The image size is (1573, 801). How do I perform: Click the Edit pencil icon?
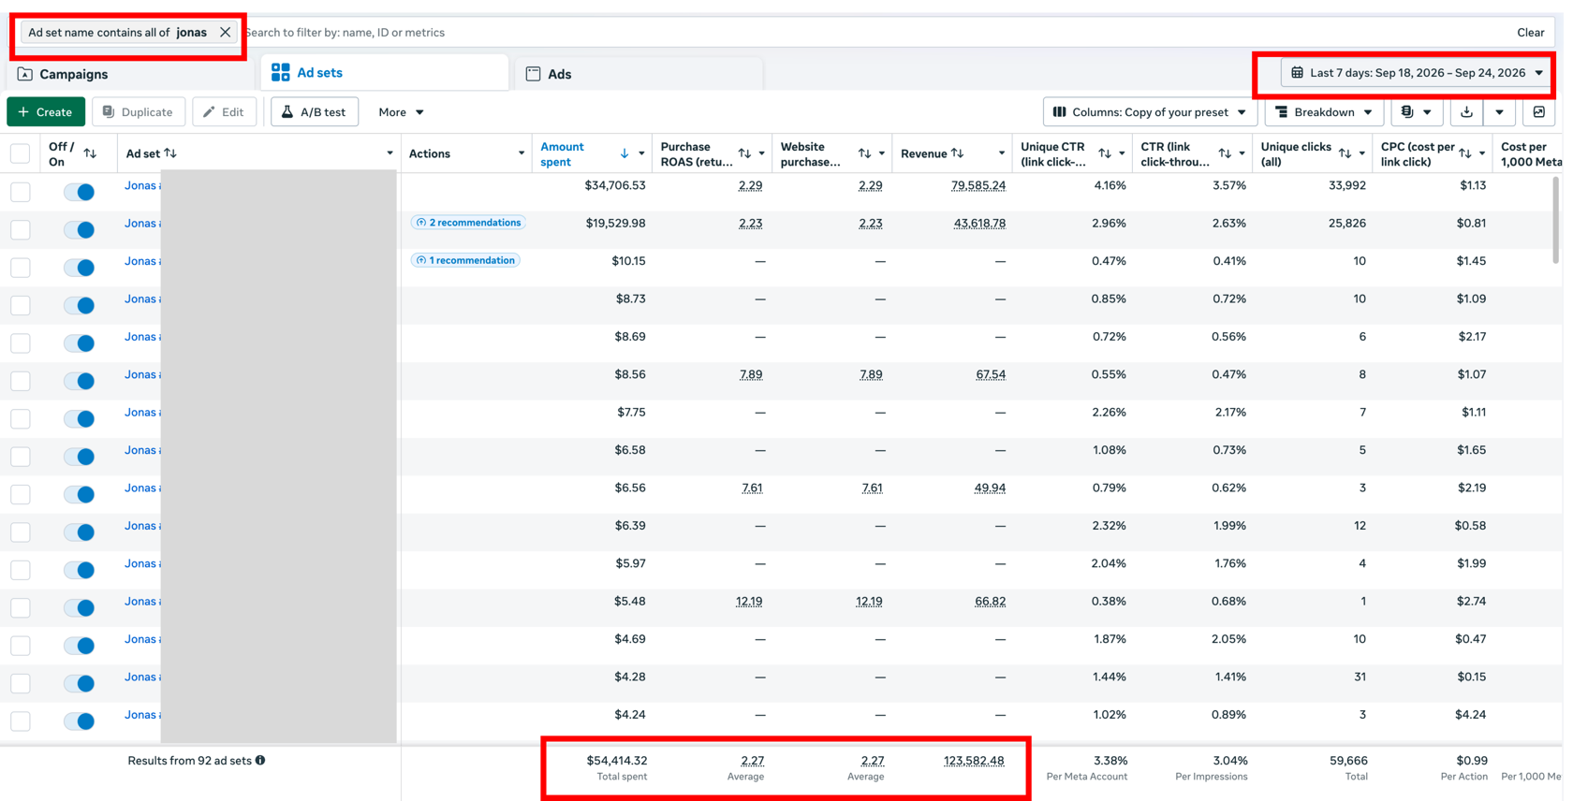(209, 111)
